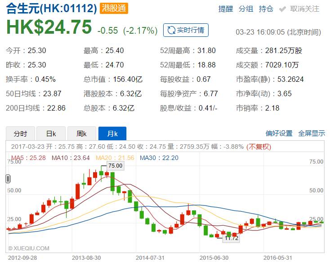
Task: Click the 2012-09-28 date axis label
Action: click(22, 258)
